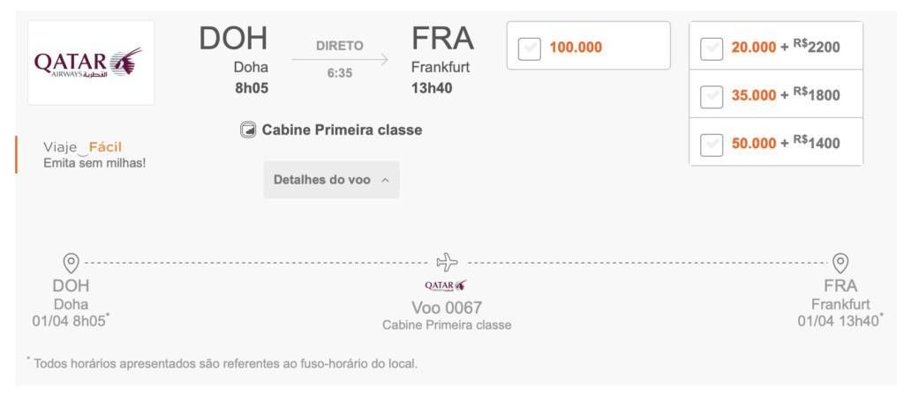Click the DIRETO flight type label

tap(340, 46)
